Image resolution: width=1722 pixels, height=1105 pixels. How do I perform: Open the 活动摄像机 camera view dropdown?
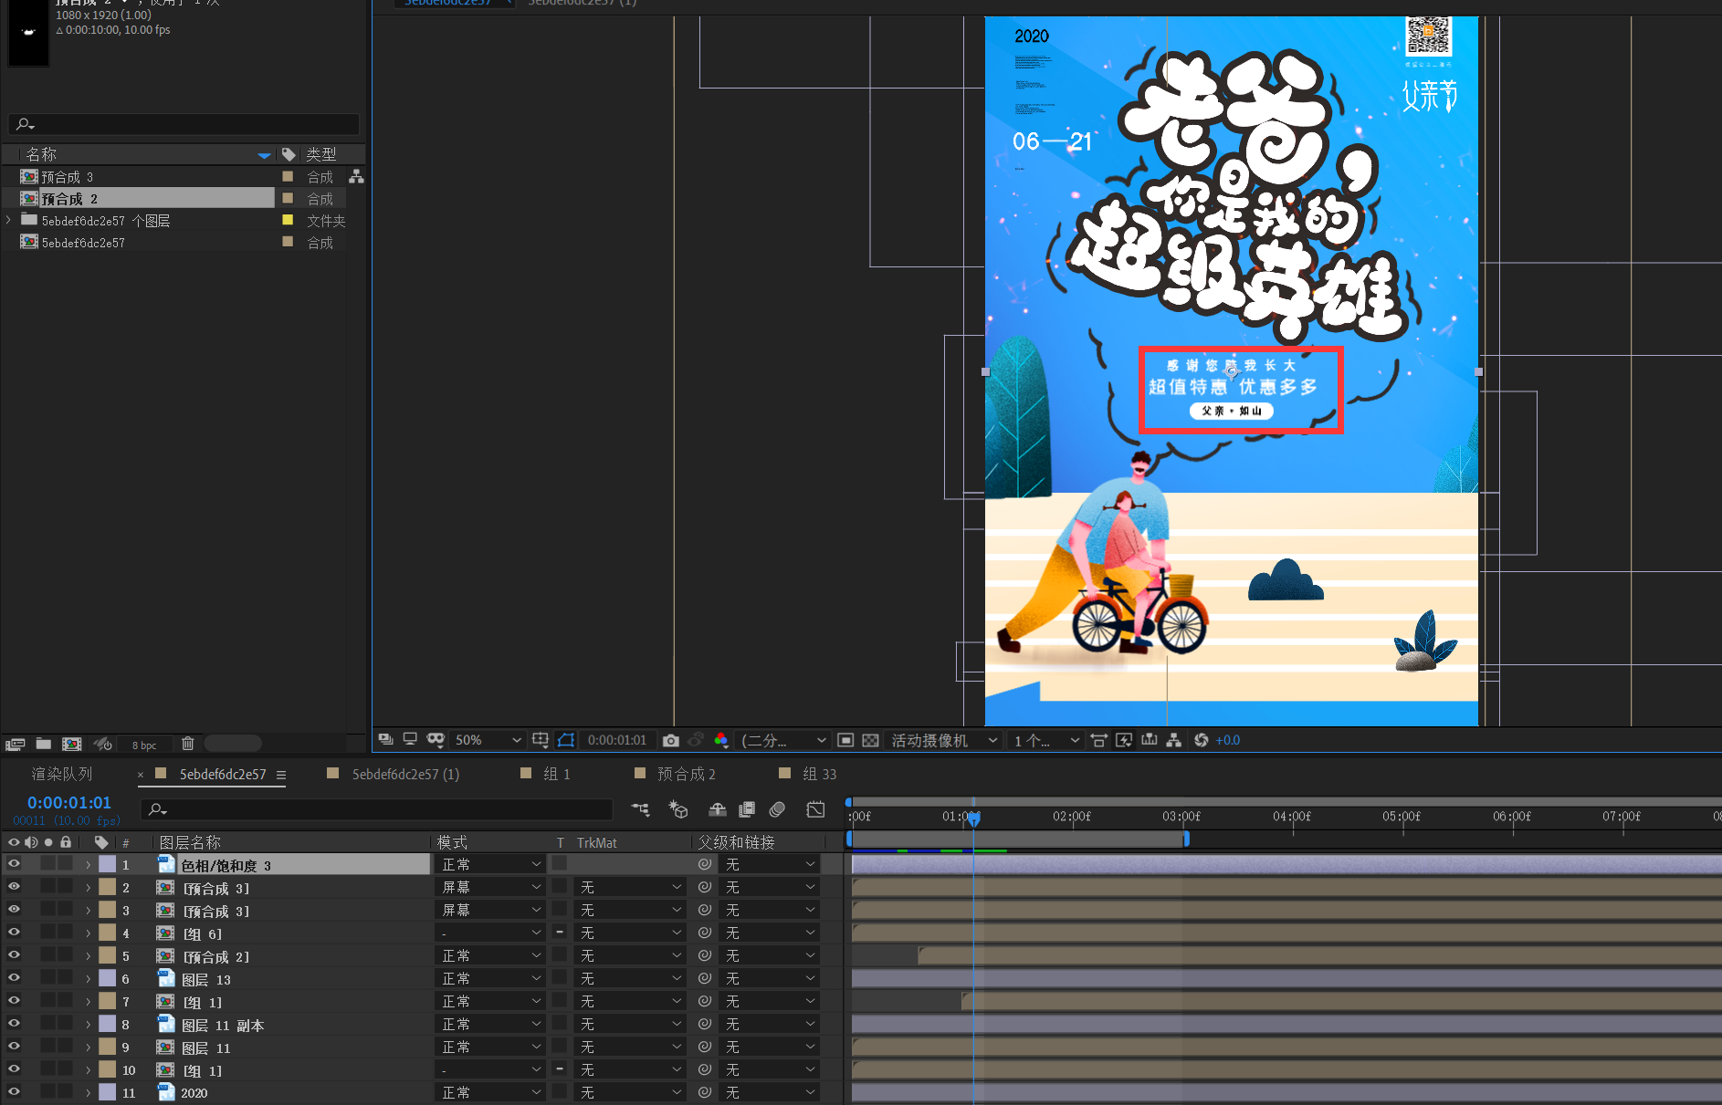pos(944,740)
